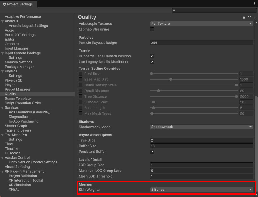The image size is (258, 197).
Task: Open the Skin Weights dropdown
Action: click(202, 190)
